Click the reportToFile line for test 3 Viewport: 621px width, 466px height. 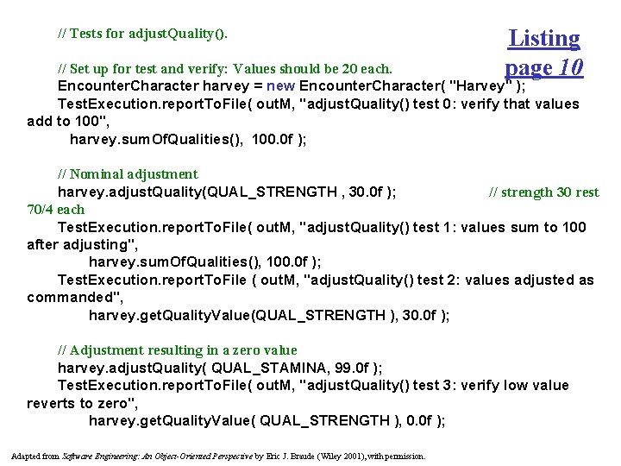click(x=313, y=385)
